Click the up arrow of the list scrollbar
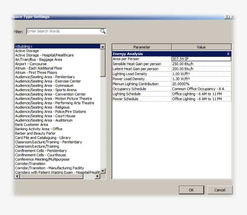 pyautogui.click(x=102, y=46)
